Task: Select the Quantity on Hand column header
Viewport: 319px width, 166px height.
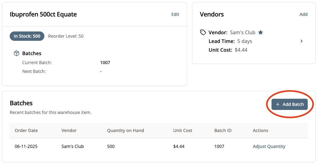Action: point(125,130)
